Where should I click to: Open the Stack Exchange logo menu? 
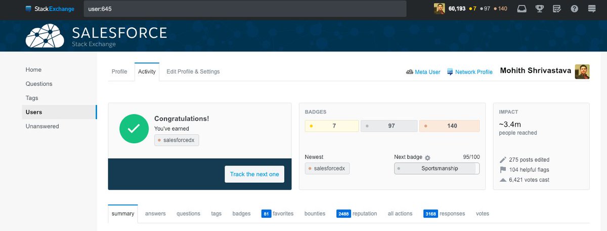(50, 9)
